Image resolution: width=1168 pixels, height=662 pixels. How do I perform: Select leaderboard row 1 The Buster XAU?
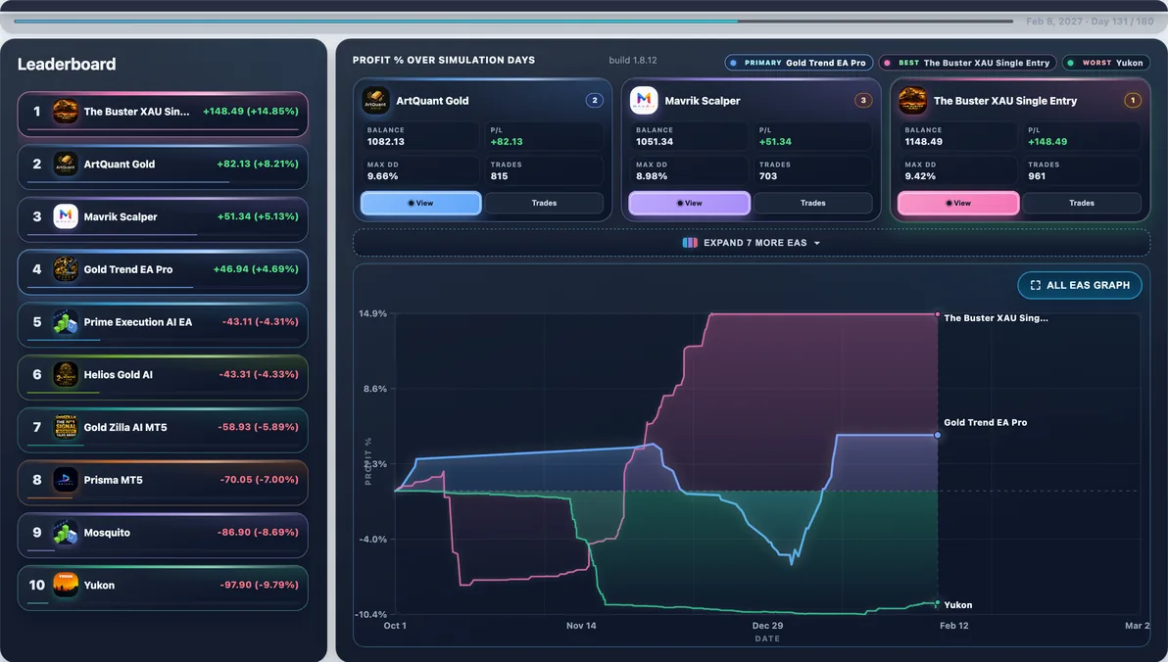pos(163,114)
